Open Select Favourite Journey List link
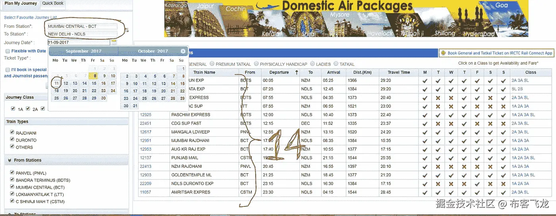 point(31,17)
